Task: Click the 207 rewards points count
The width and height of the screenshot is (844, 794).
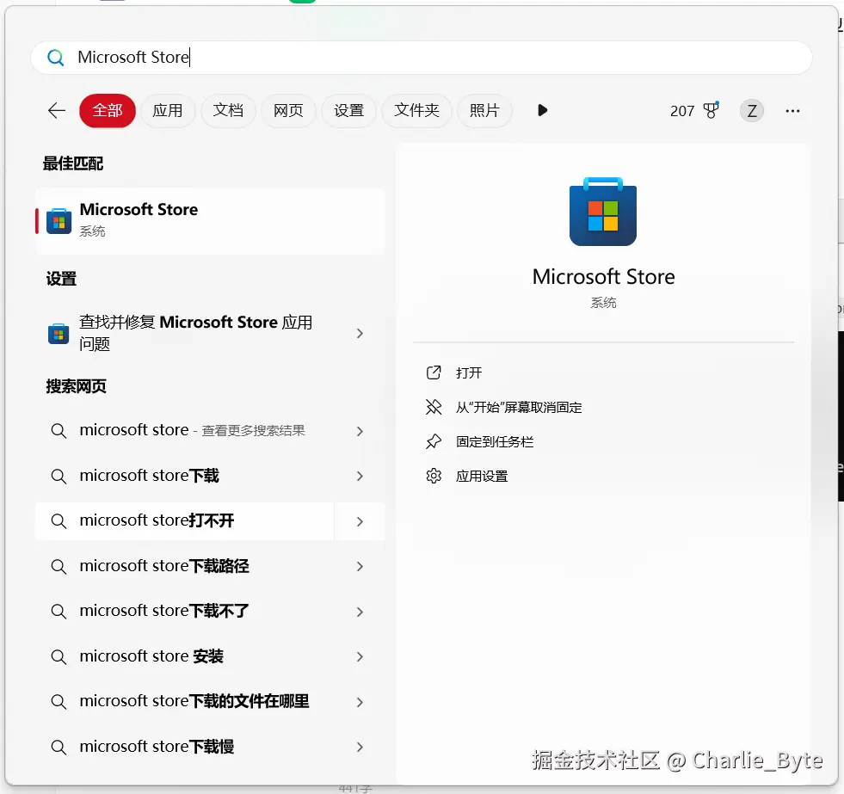Action: 681,111
